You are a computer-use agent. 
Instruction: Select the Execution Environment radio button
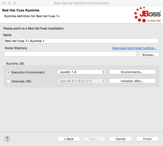tap(8, 72)
